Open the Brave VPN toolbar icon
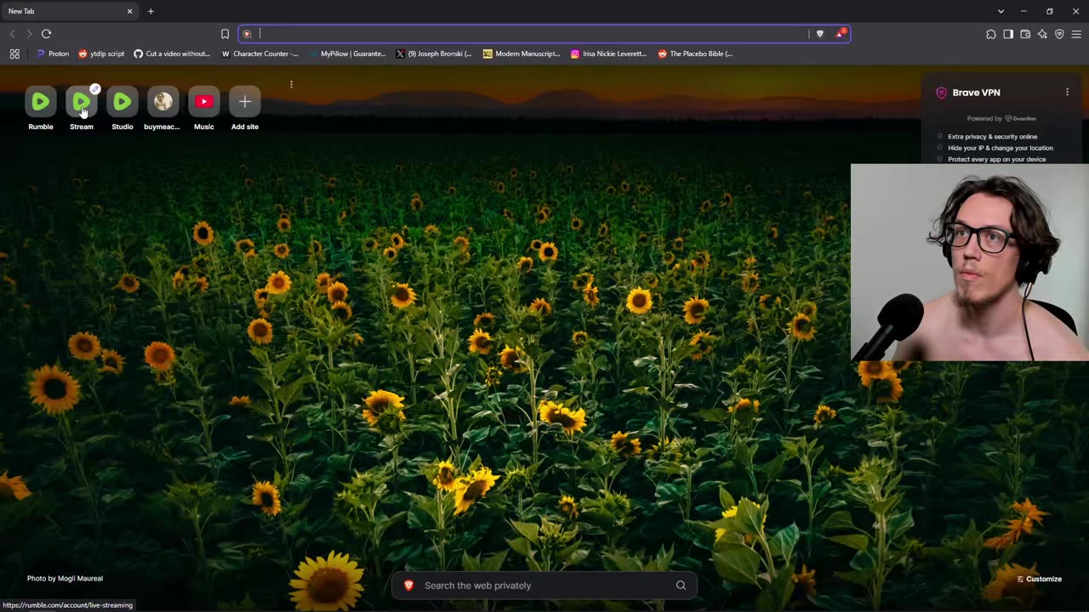Image resolution: width=1089 pixels, height=612 pixels. pyautogui.click(x=1059, y=34)
